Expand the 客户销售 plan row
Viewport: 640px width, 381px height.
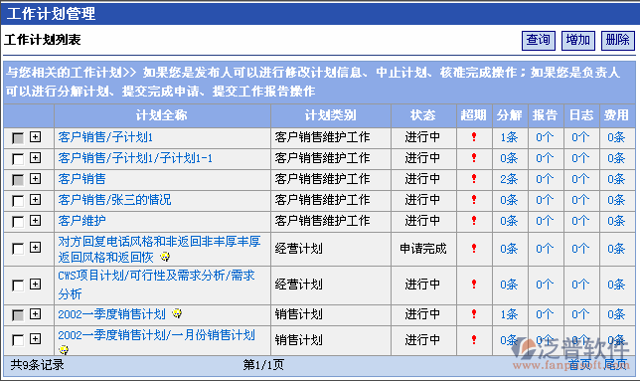36,178
